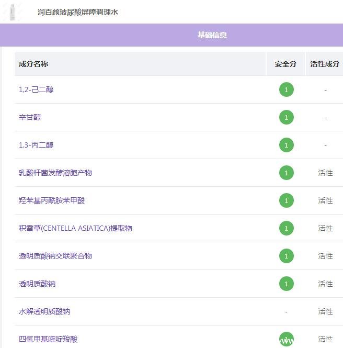Click the 乳酸杆菌发酵溶胞产物 ingredient link
Image resolution: width=343 pixels, height=348 pixels.
[x=55, y=173]
